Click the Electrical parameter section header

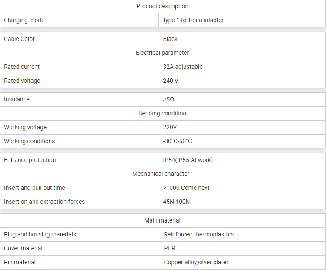point(162,53)
